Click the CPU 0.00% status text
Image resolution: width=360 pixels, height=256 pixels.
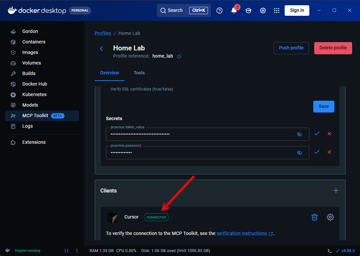126,251
